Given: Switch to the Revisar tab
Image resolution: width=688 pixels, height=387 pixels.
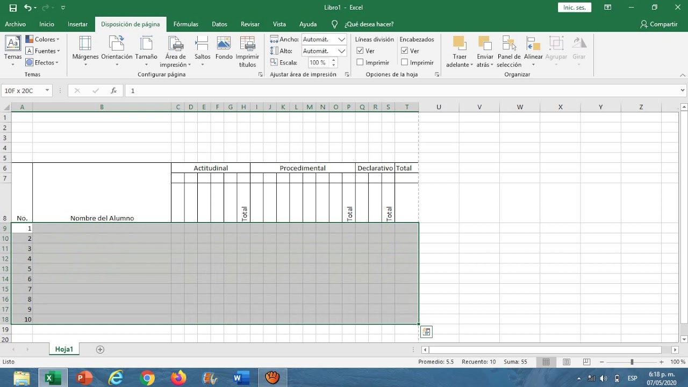Looking at the screenshot, I should point(250,24).
